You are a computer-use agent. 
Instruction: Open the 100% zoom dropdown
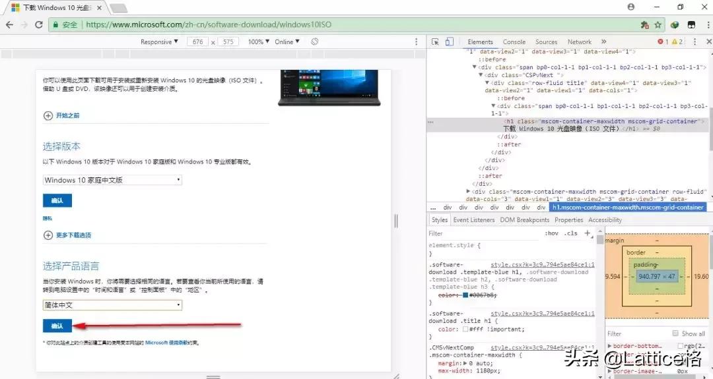(x=259, y=42)
